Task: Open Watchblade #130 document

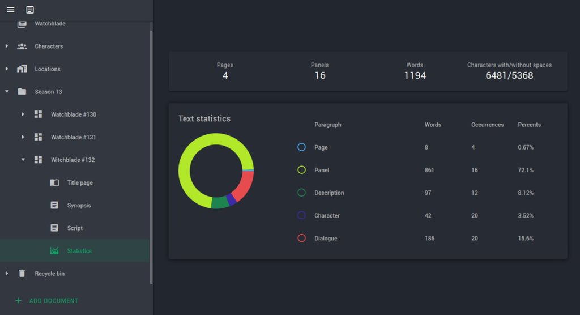Action: click(x=75, y=114)
